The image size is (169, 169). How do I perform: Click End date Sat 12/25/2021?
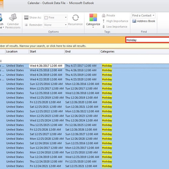pyautogui.click(x=81, y=166)
